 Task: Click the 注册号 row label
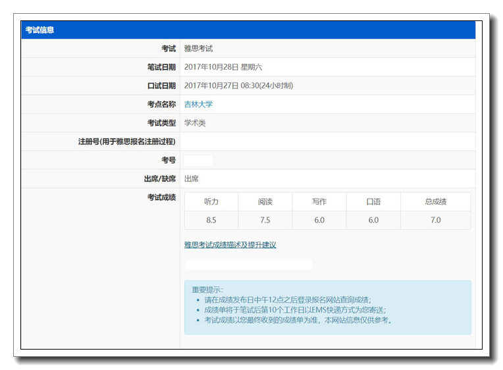[x=126, y=142]
